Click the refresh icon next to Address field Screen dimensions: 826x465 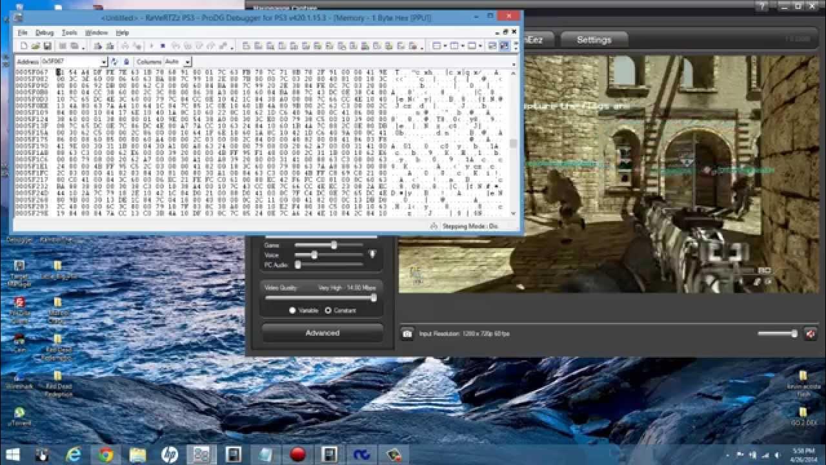(x=115, y=61)
